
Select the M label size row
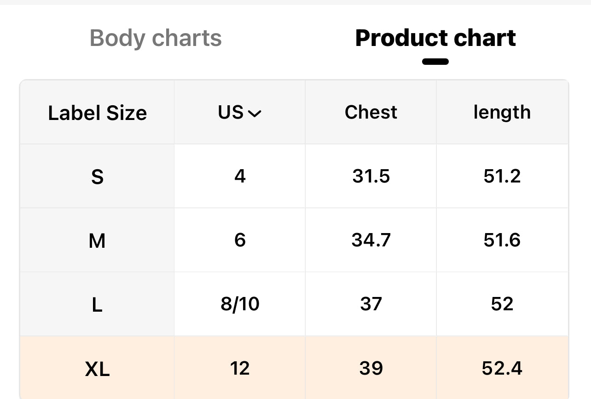click(x=97, y=240)
